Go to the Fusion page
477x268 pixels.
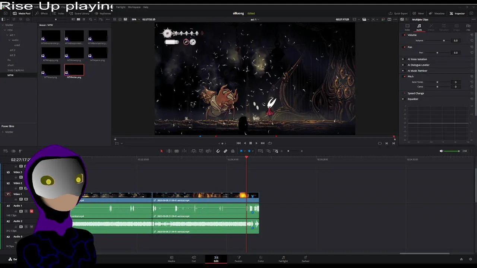(x=238, y=259)
